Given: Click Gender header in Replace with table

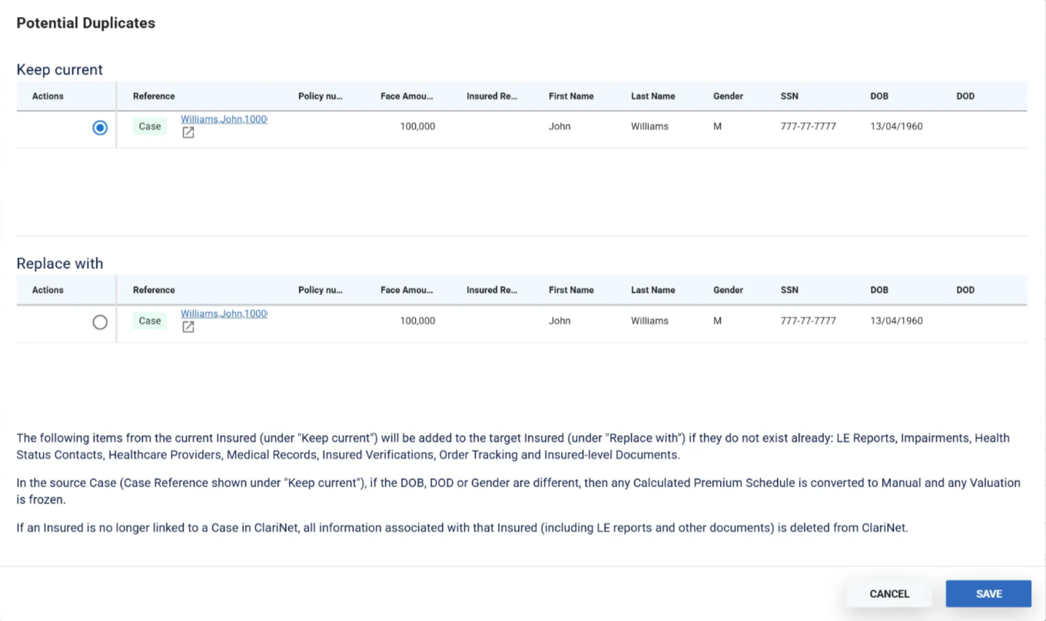Looking at the screenshot, I should pyautogui.click(x=728, y=290).
